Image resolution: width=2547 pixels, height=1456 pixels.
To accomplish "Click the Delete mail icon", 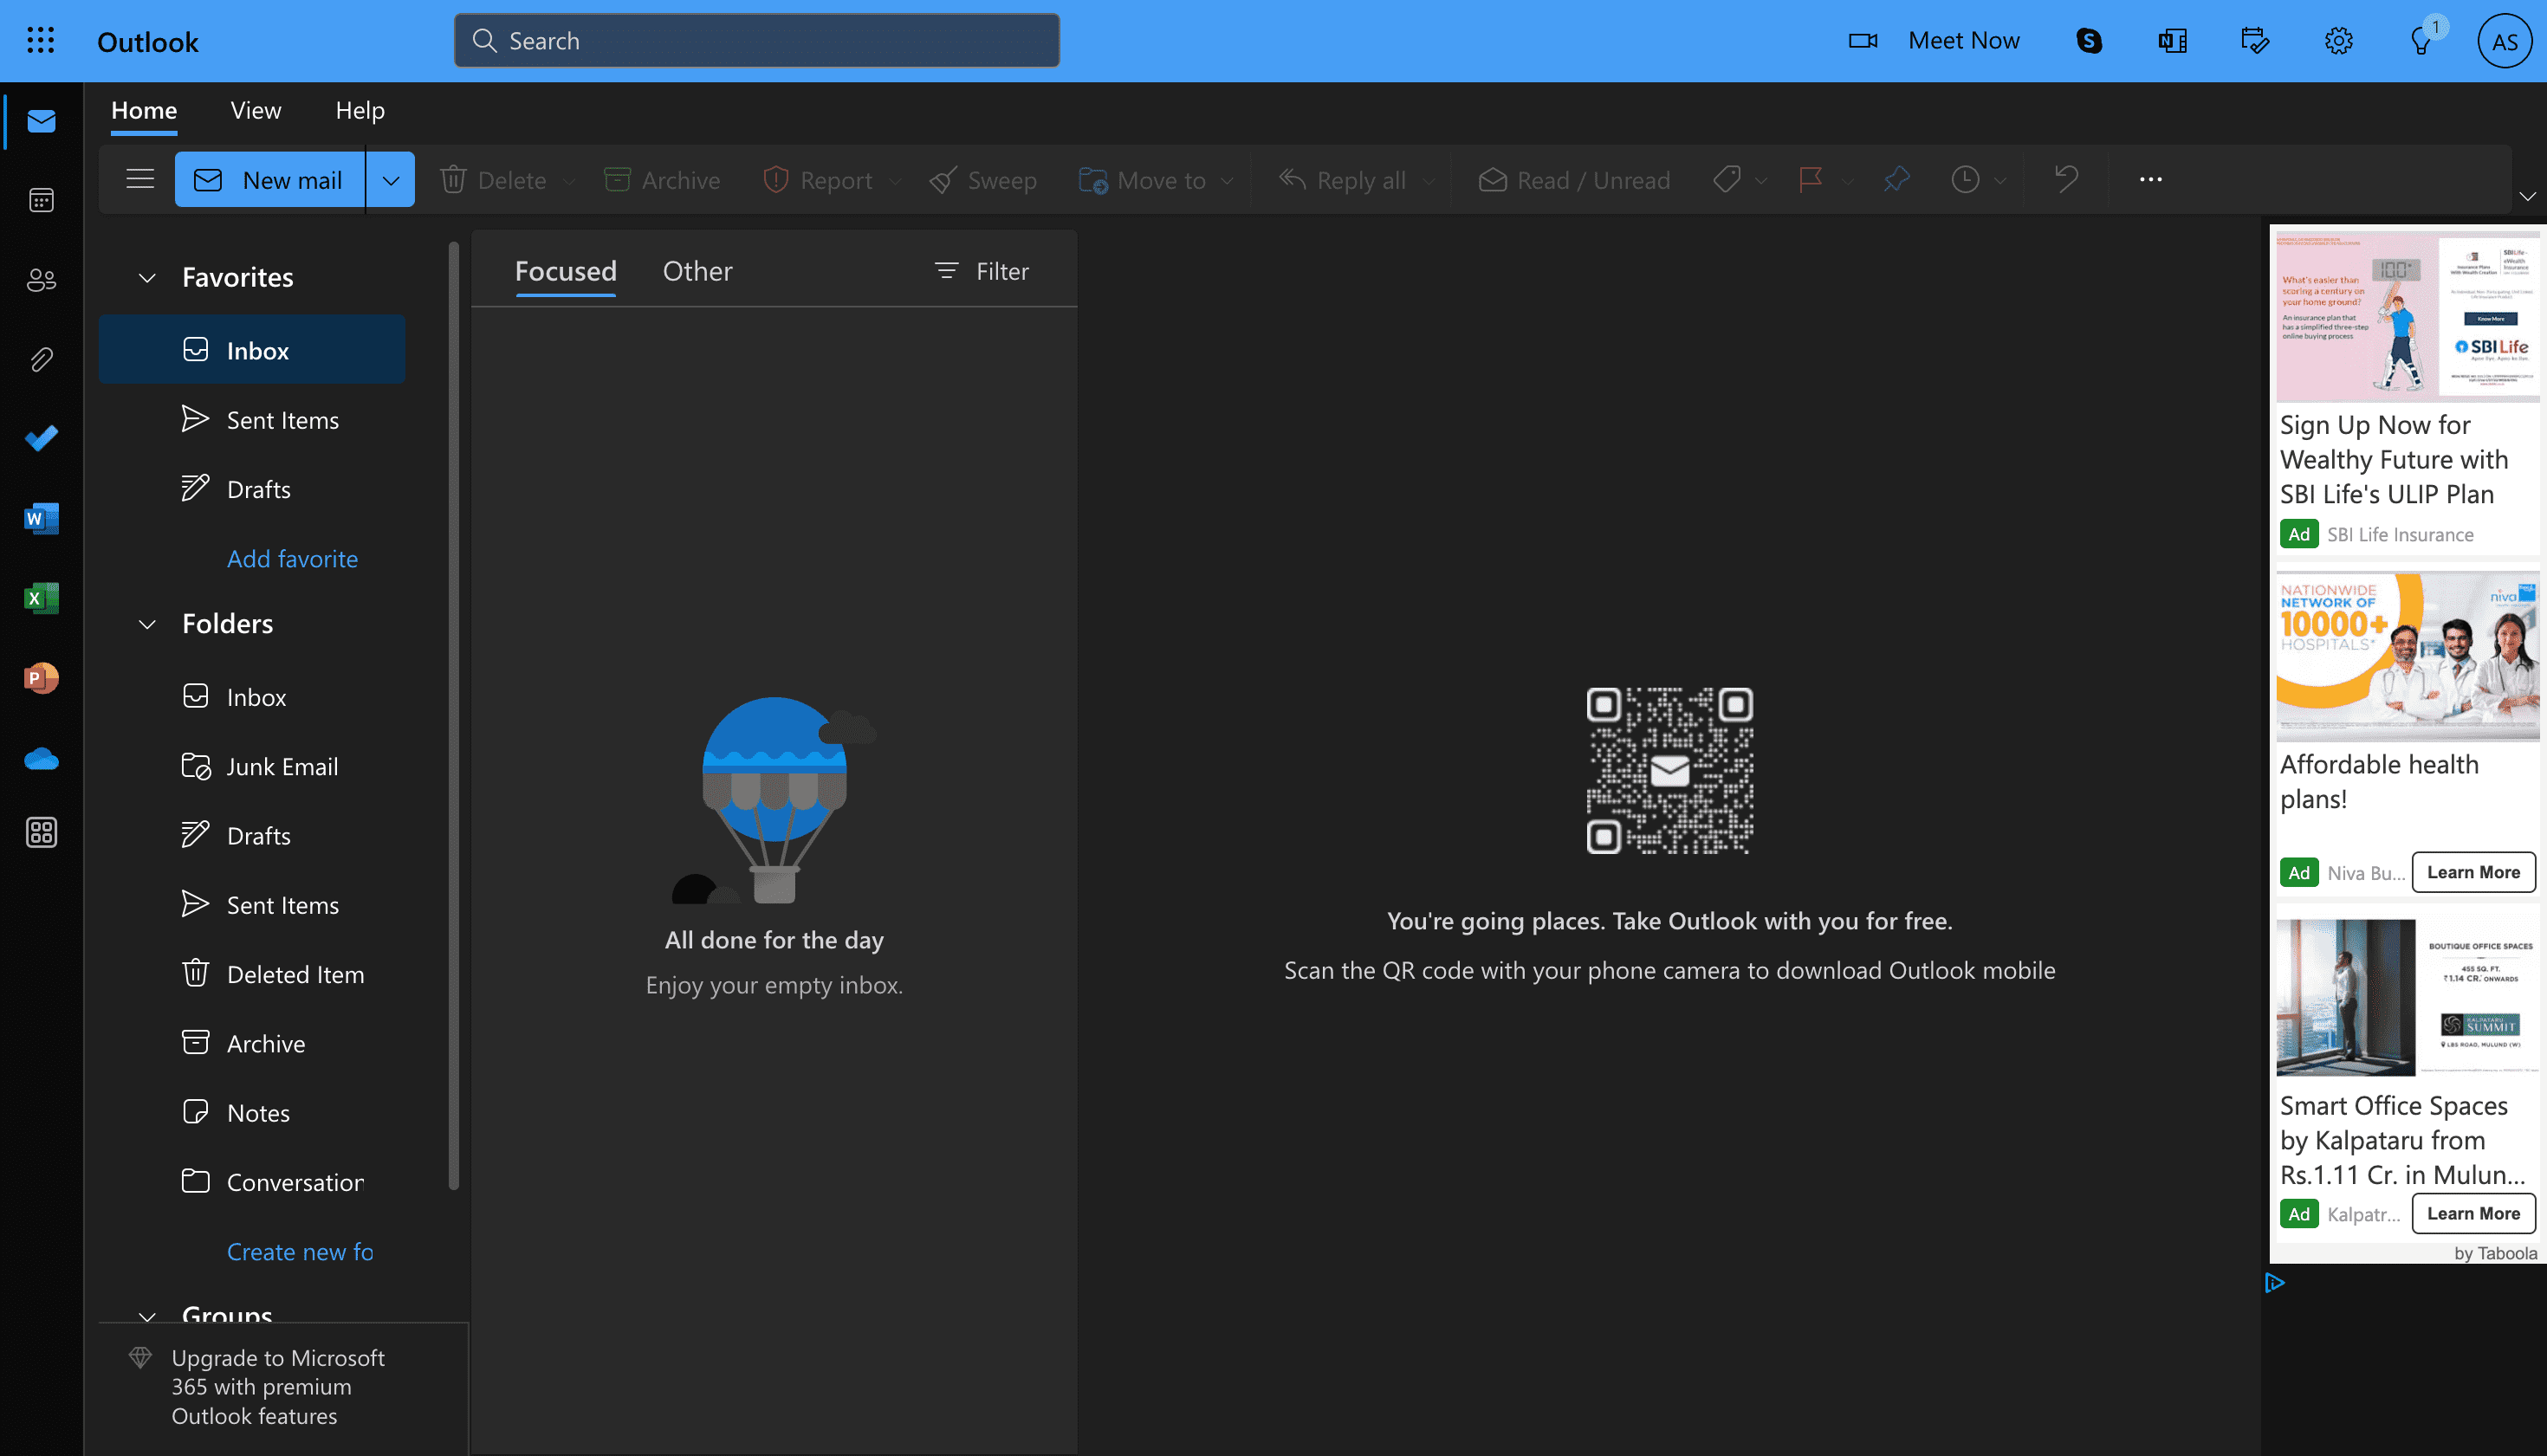I will click(455, 177).
